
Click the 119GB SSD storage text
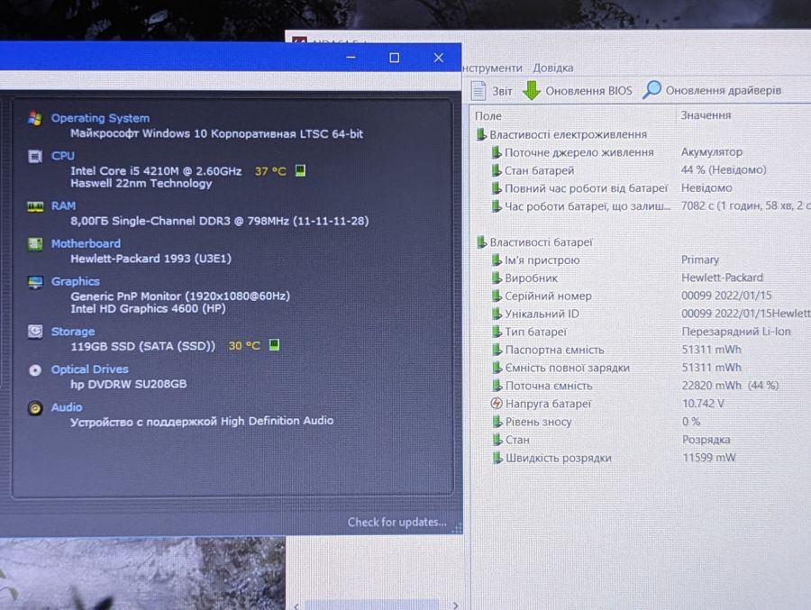point(142,346)
